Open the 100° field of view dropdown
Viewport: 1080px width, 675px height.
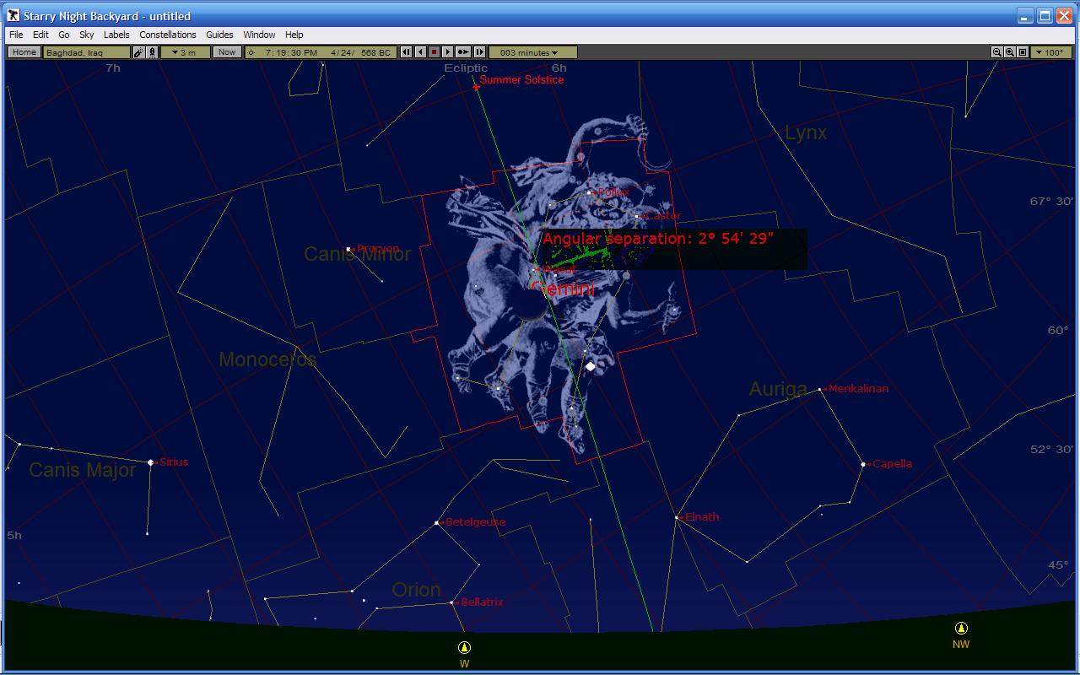tap(1050, 52)
